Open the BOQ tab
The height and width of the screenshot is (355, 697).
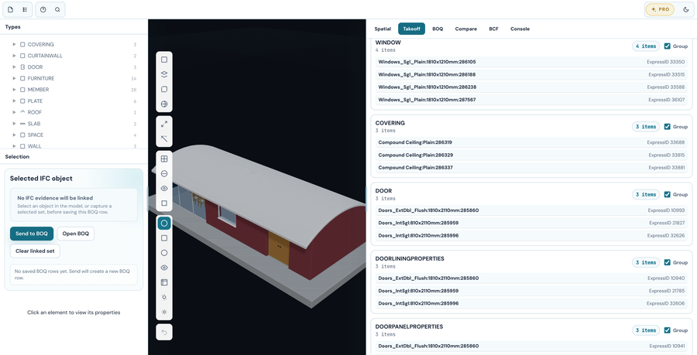click(438, 29)
